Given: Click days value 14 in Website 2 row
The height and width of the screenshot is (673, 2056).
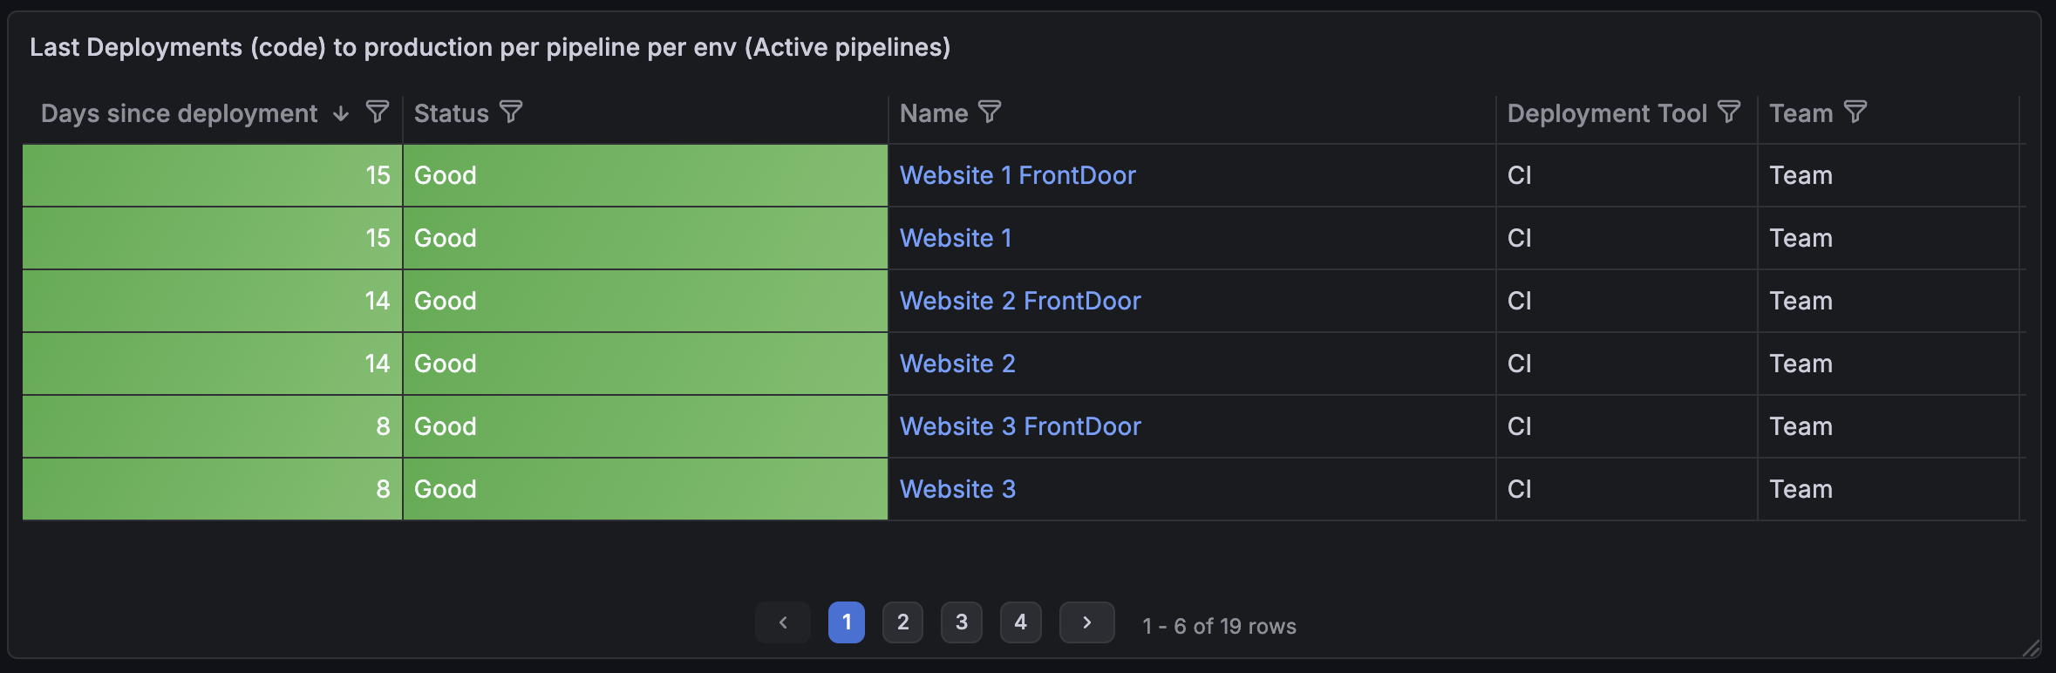Looking at the screenshot, I should click(212, 364).
